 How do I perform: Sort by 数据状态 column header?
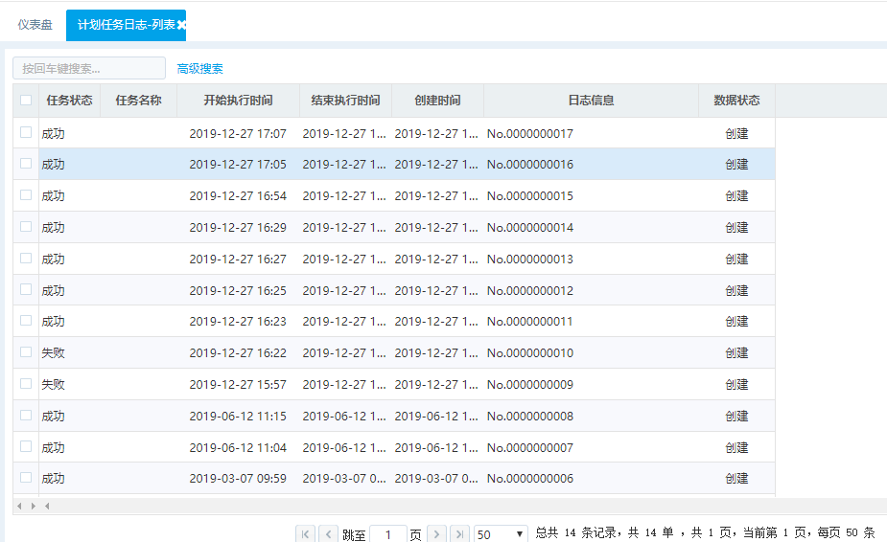pyautogui.click(x=736, y=101)
